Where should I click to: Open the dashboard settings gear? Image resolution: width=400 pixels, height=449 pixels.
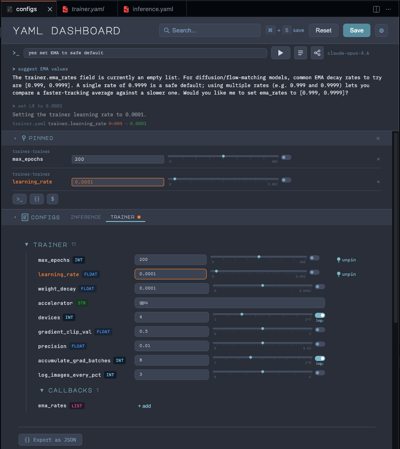tap(382, 30)
